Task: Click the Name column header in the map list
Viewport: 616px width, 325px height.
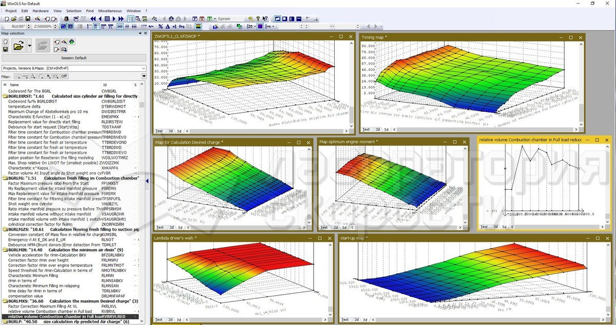Action: (x=14, y=85)
